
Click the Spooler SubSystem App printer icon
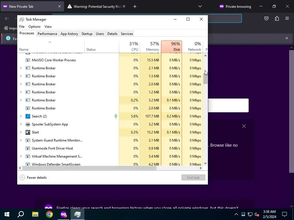click(x=28, y=124)
